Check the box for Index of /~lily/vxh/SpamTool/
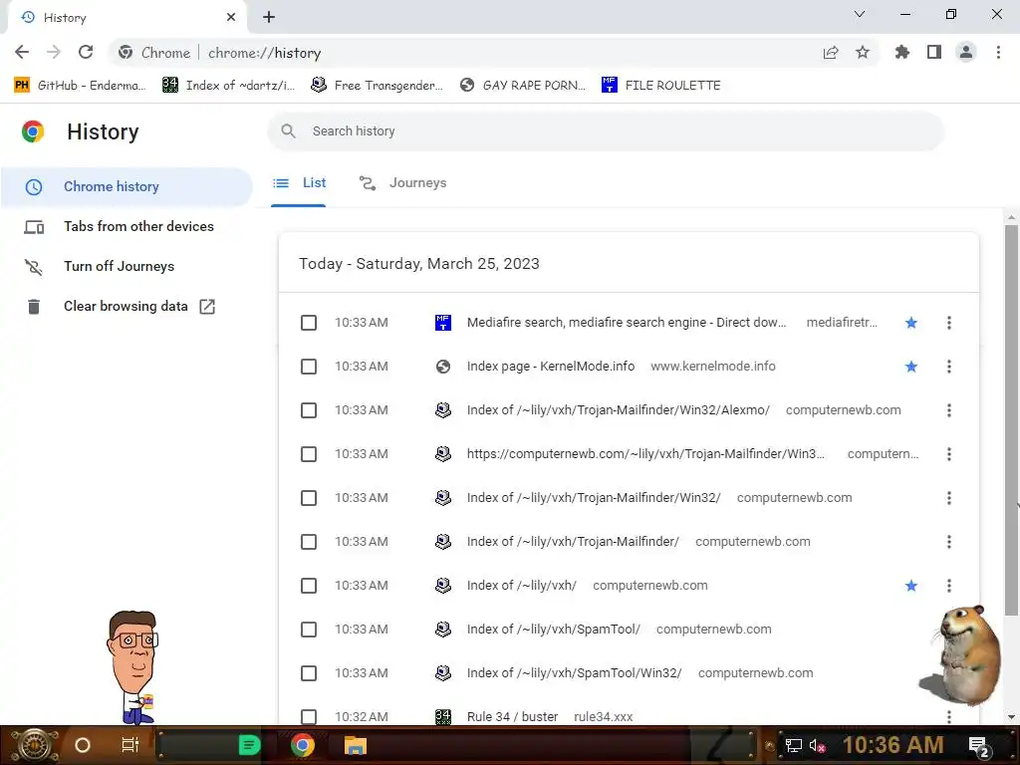This screenshot has width=1020, height=765. pyautogui.click(x=309, y=630)
